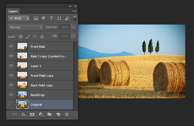Filter layers by type layers icon
The height and width of the screenshot is (126, 194).
(51, 18)
